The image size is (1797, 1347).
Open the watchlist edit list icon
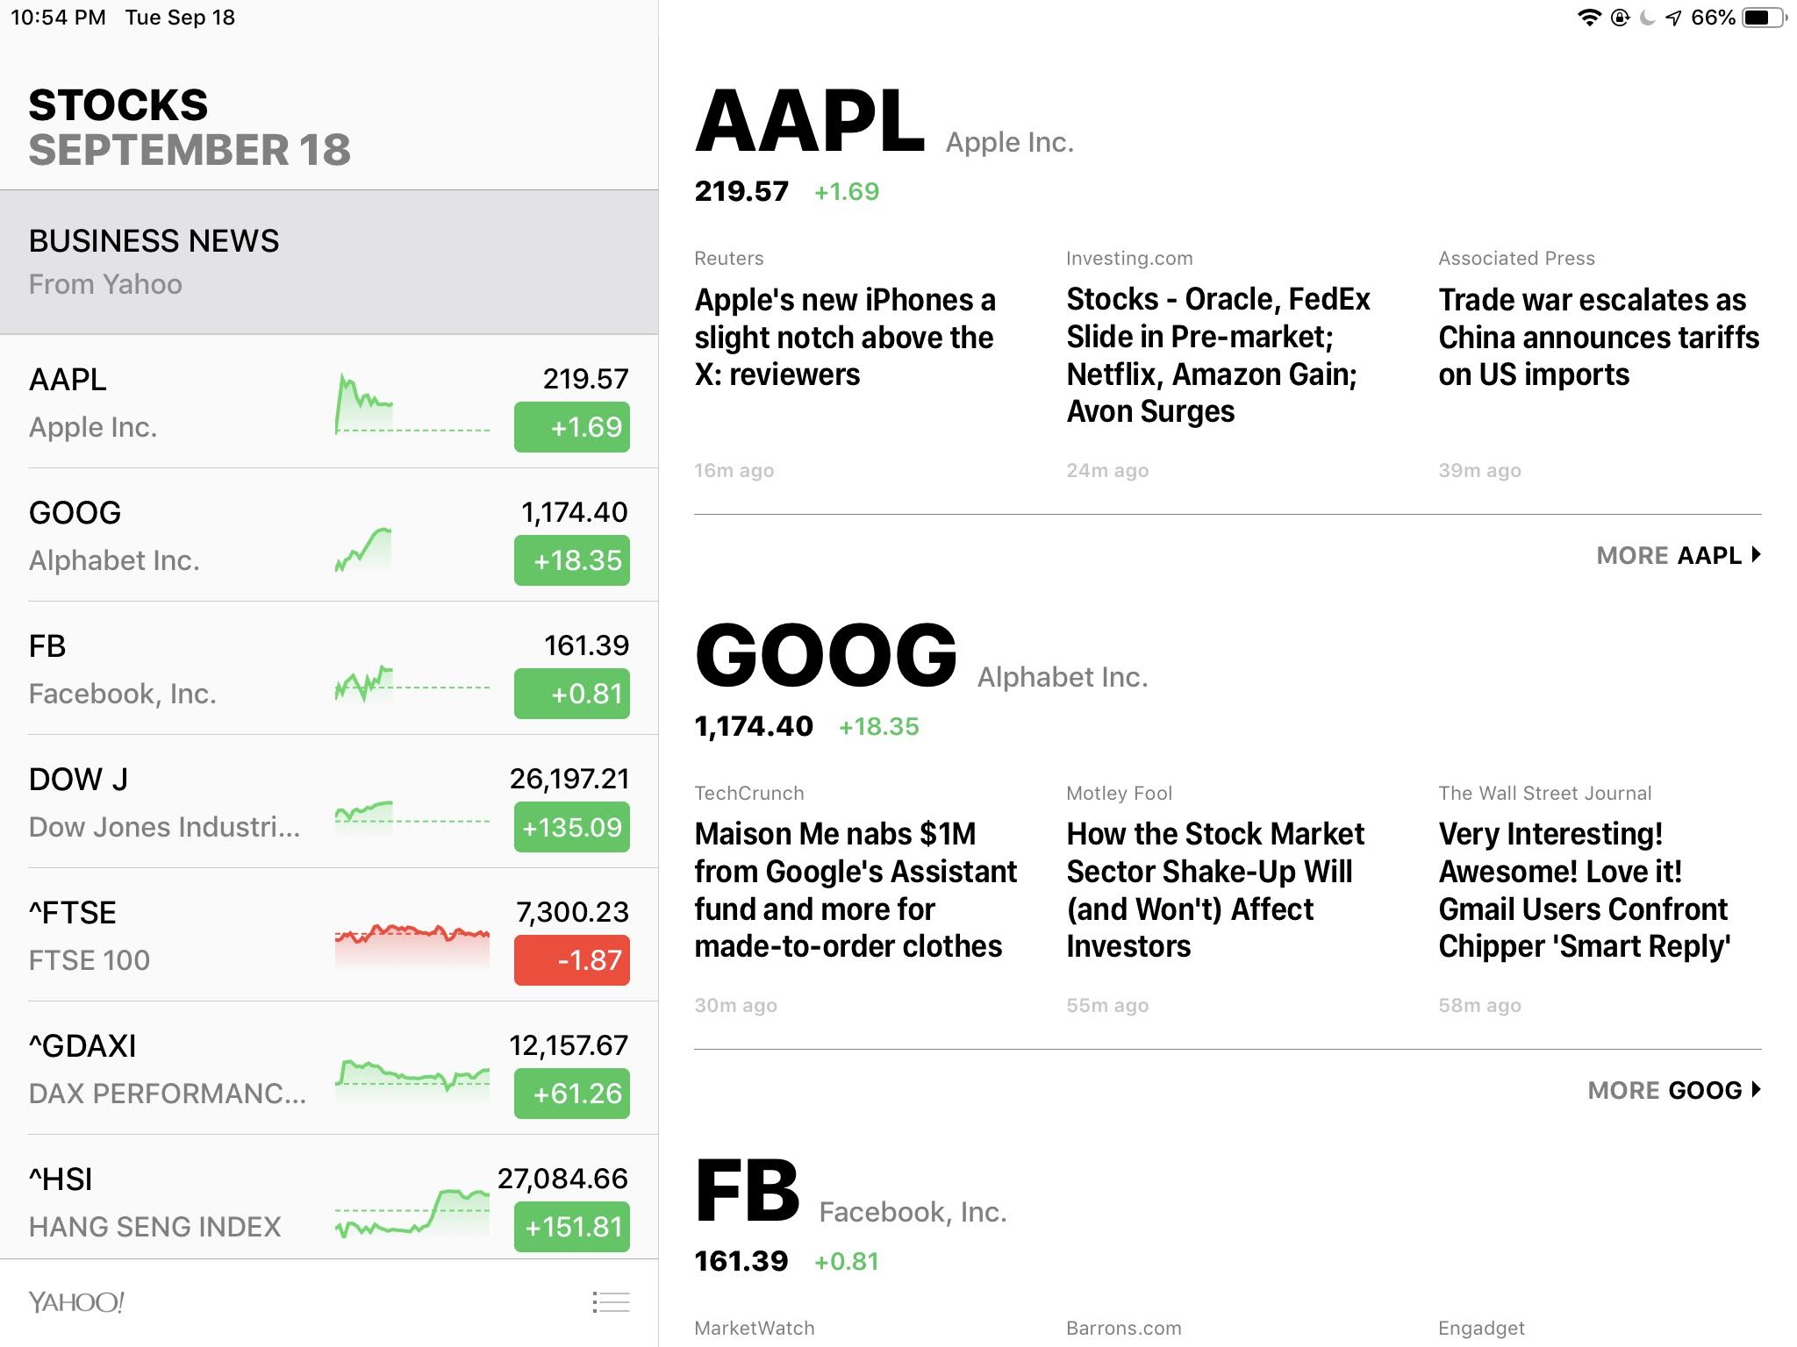[611, 1302]
